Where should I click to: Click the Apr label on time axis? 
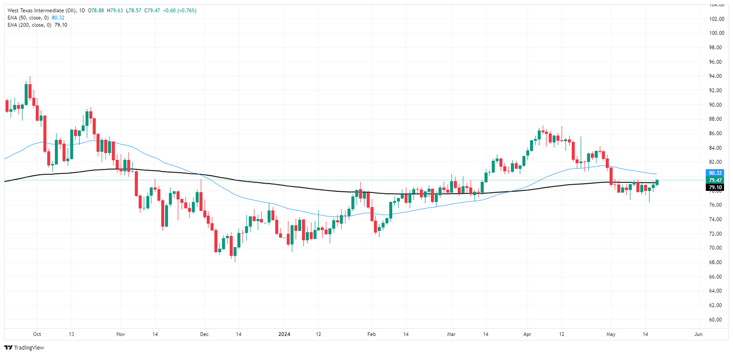pyautogui.click(x=528, y=334)
